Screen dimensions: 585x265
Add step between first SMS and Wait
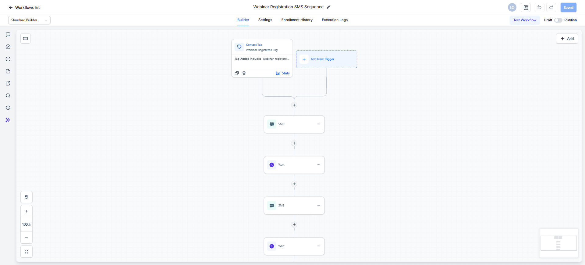point(294,143)
